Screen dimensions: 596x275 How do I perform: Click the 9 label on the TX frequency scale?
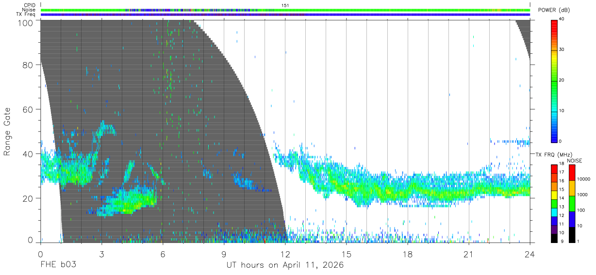[563, 241]
